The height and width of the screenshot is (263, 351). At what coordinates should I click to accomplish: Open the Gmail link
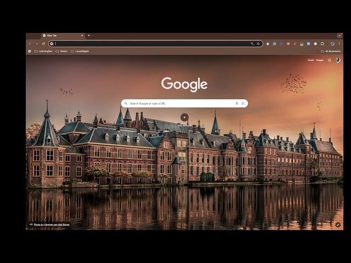click(310, 60)
